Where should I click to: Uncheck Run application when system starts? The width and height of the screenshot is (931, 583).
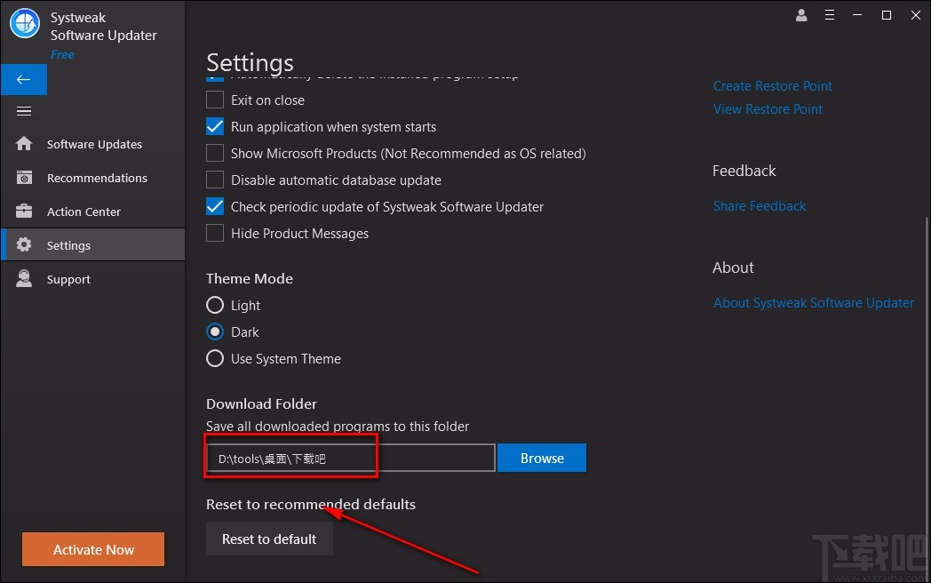pyautogui.click(x=214, y=126)
